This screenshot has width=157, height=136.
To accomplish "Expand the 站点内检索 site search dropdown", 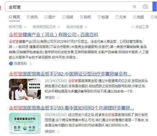I will coord(77,27).
